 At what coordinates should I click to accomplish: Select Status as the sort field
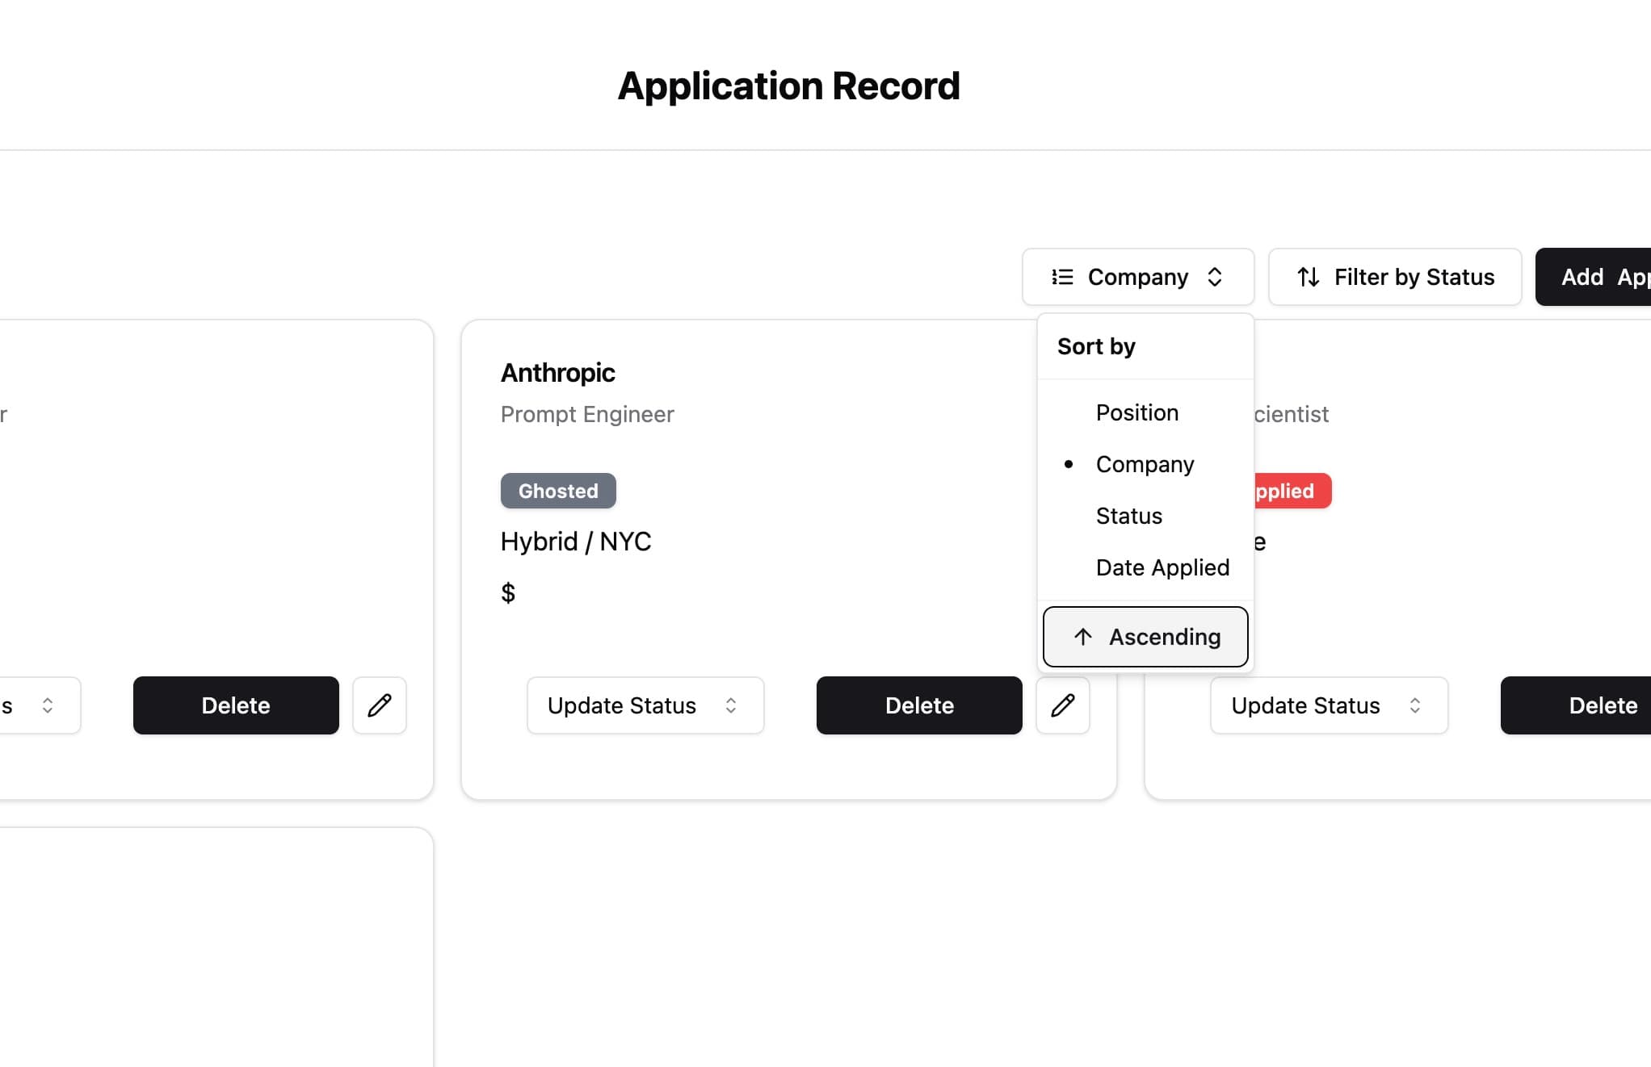(x=1128, y=516)
